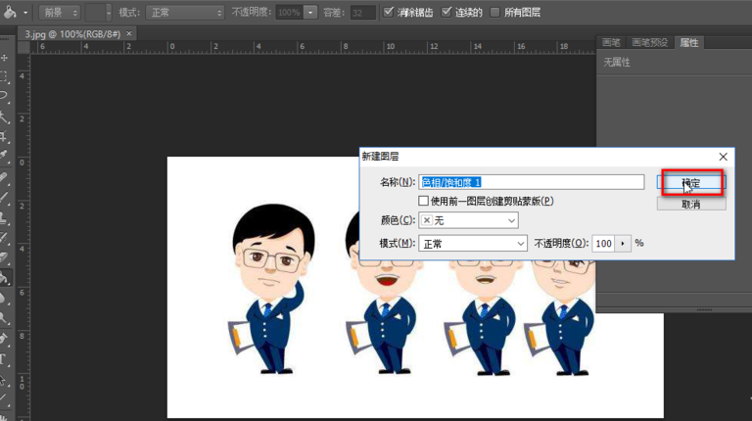
Task: Switch to the 画笔预设 panel tab
Action: coord(650,42)
